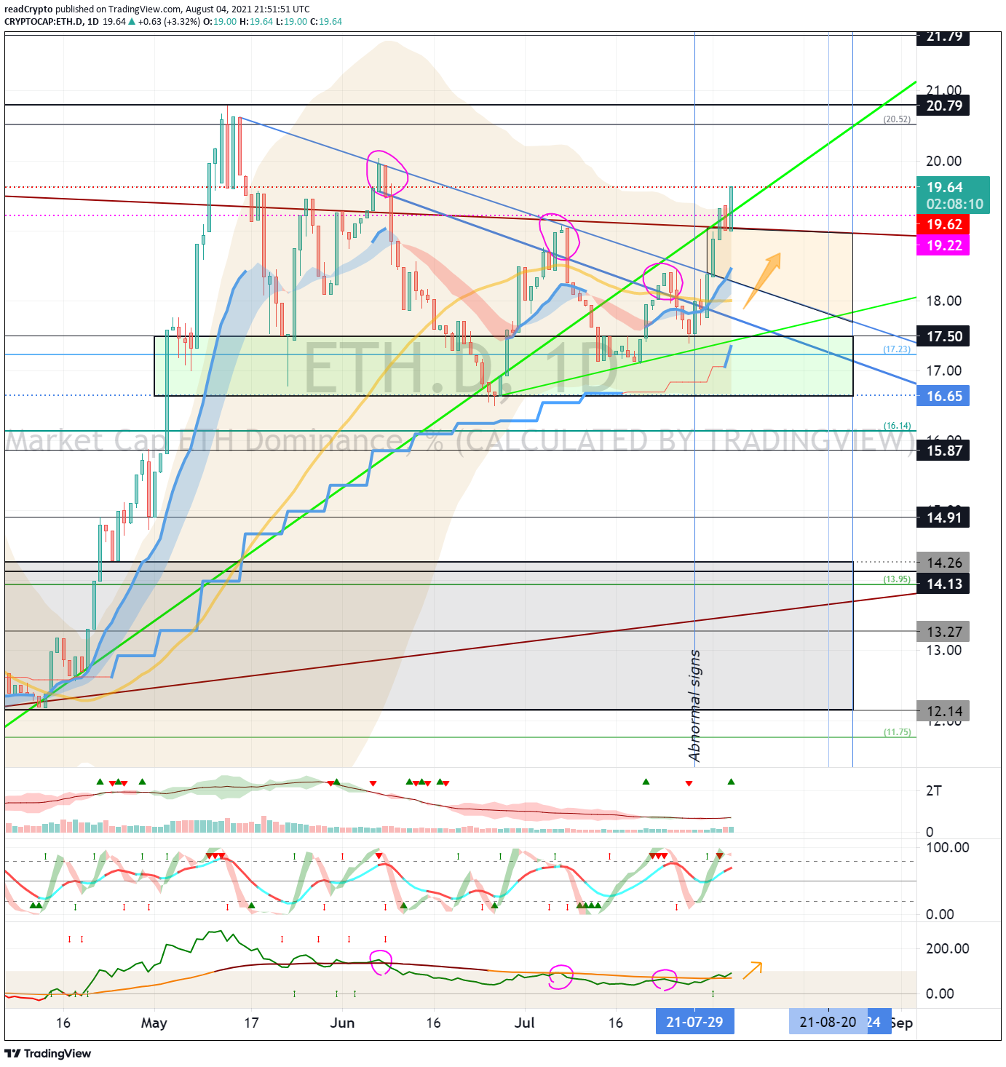Click the black 20.79 price label
The width and height of the screenshot is (1006, 1067).
(x=944, y=106)
